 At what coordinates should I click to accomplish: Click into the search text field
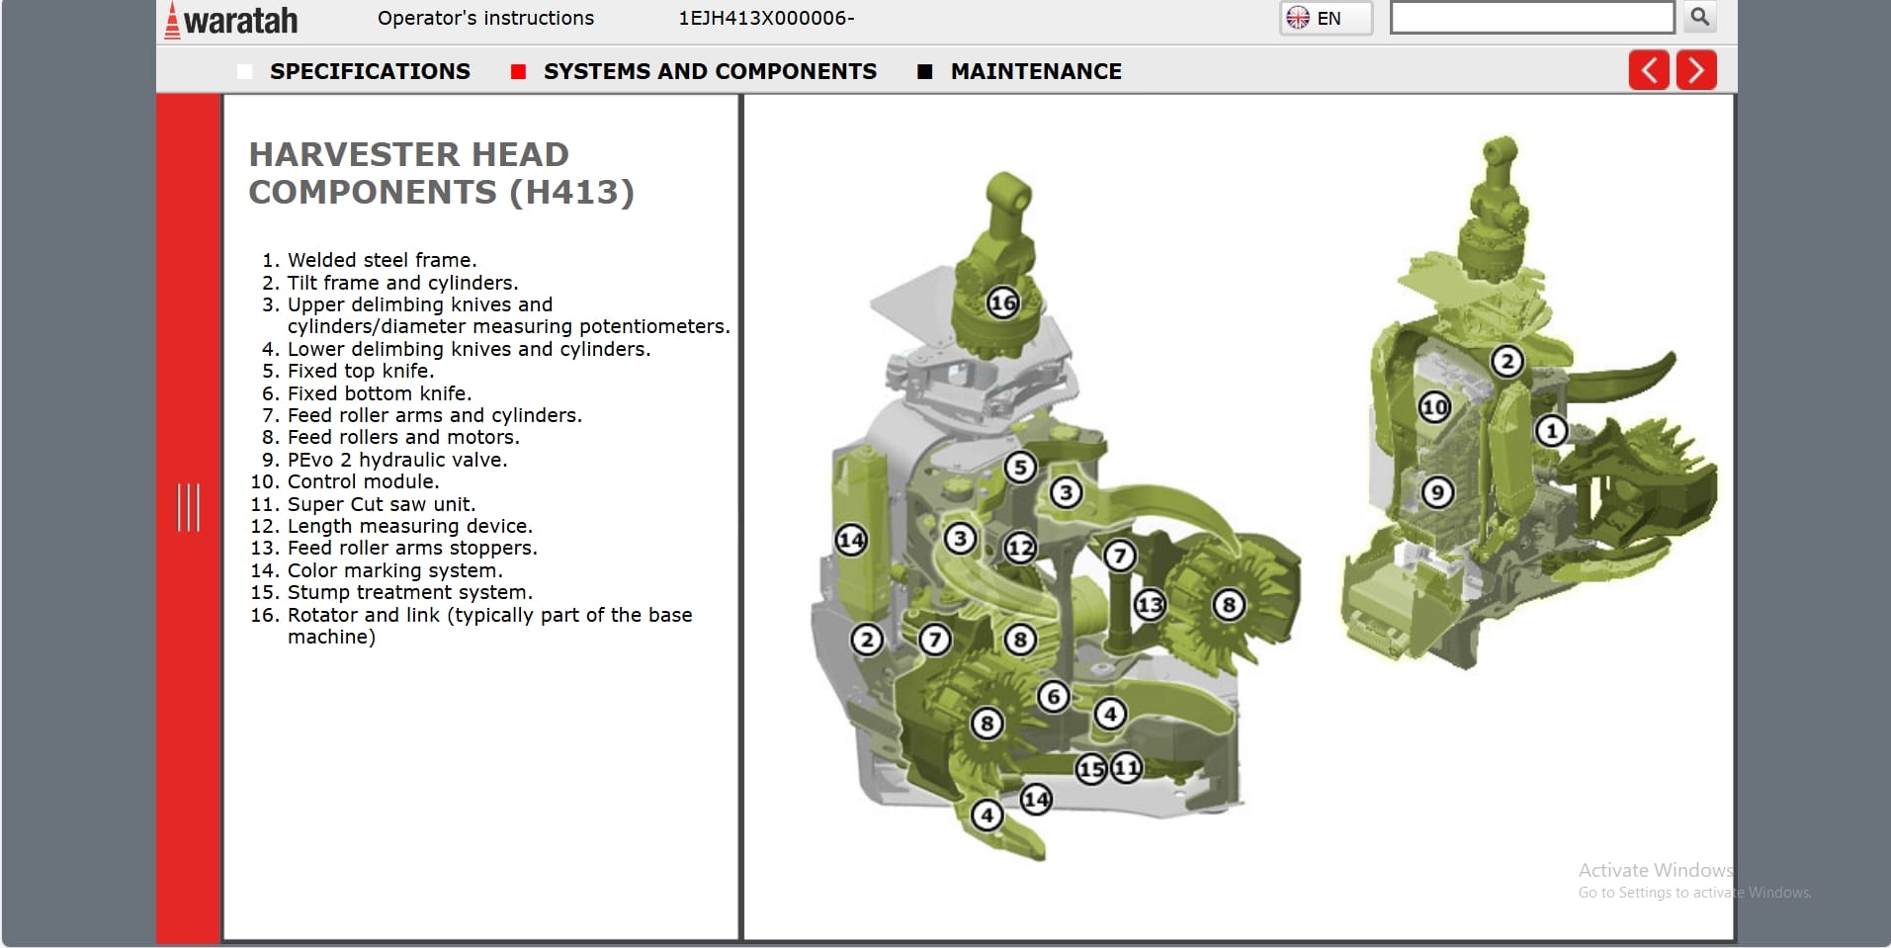[x=1530, y=18]
